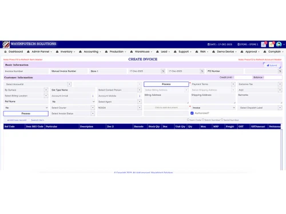Open calendar icon right of Store 1 date

tap(163, 71)
